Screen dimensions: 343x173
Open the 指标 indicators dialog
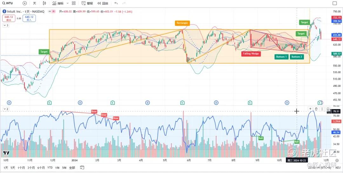pyautogui.click(x=58, y=3)
